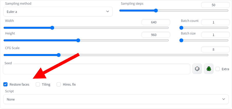Click the Height value box showing 960

click(156, 35)
